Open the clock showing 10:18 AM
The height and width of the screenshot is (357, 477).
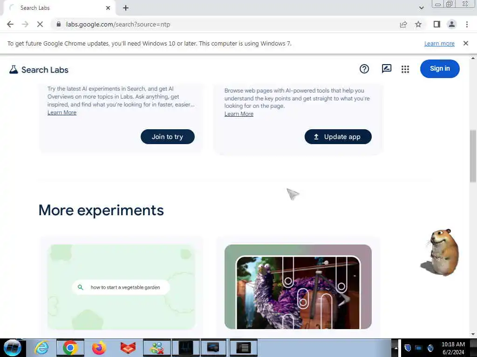[453, 348]
